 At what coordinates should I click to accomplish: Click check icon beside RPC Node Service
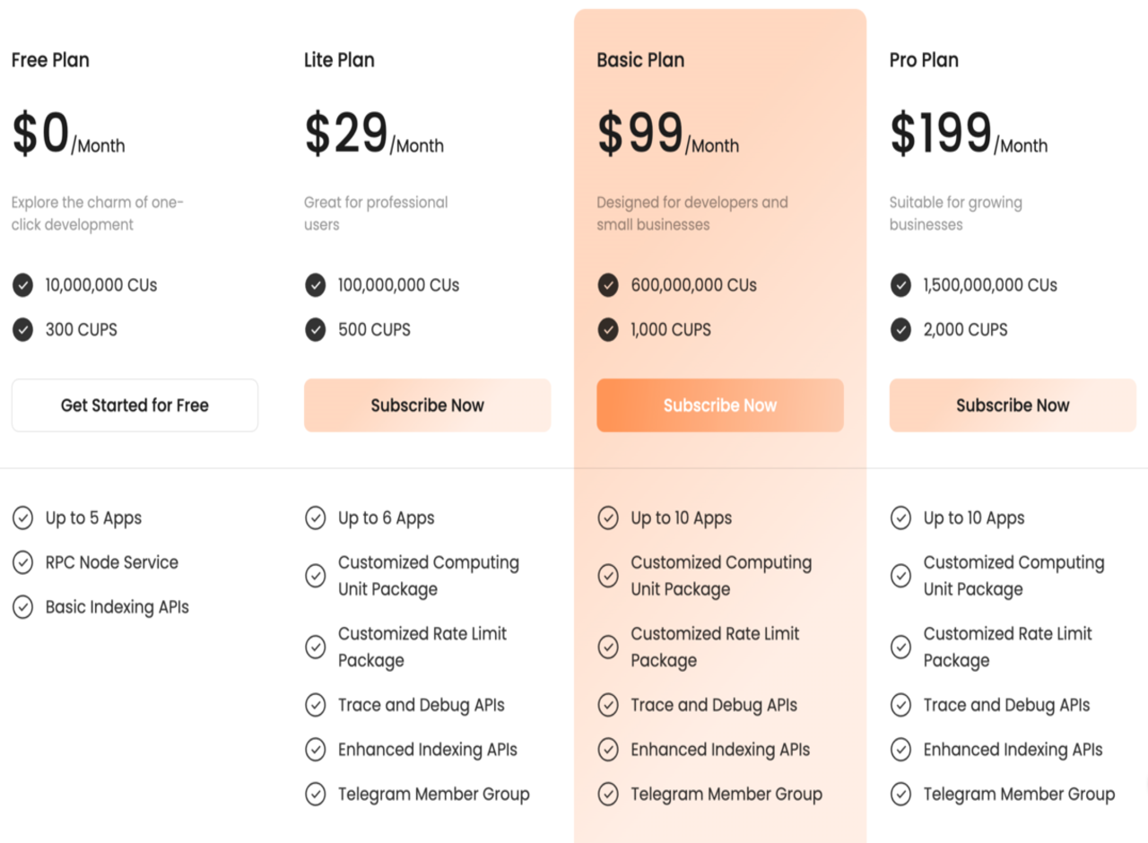pyautogui.click(x=22, y=562)
